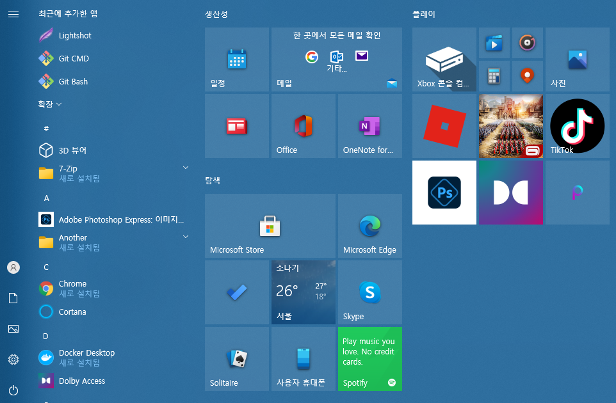Image resolution: width=616 pixels, height=403 pixels.
Task: Open the TikTok tile
Action: [578, 126]
